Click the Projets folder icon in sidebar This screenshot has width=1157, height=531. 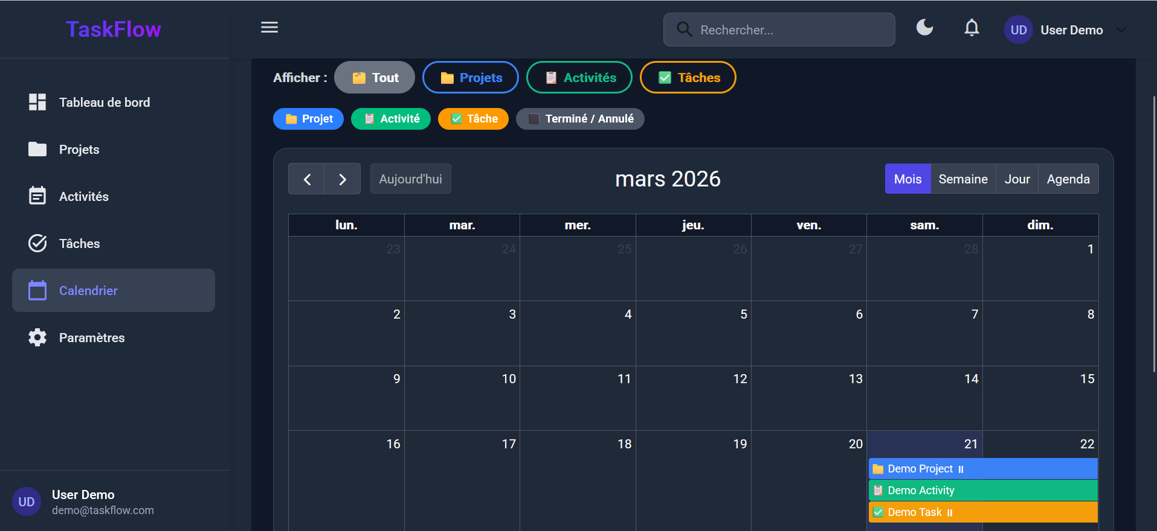pyautogui.click(x=37, y=149)
